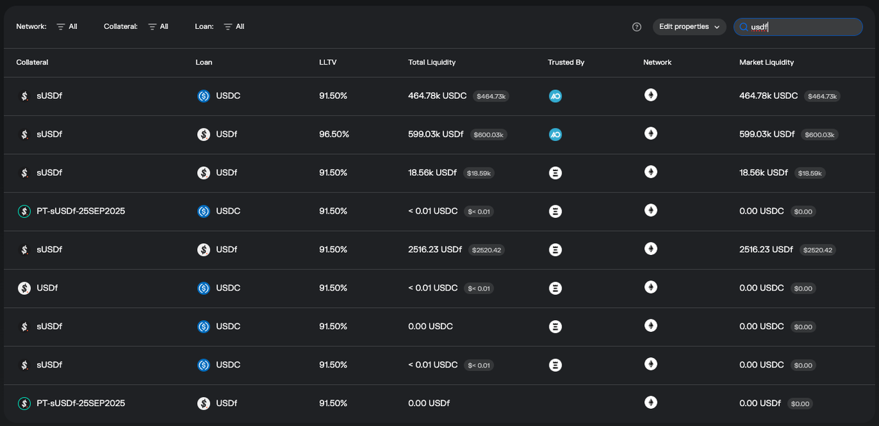
Task: Click the $18.59k badge under Market Liquidity
Action: pos(810,173)
